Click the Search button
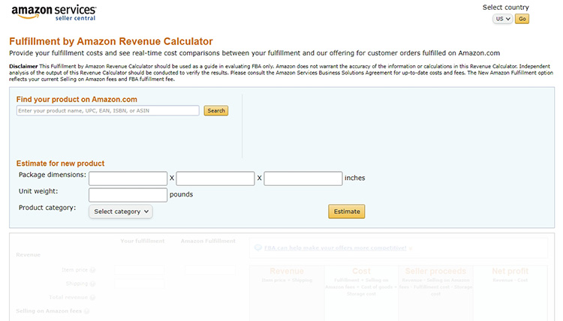Image resolution: width=563 pixels, height=321 pixels. click(x=216, y=110)
